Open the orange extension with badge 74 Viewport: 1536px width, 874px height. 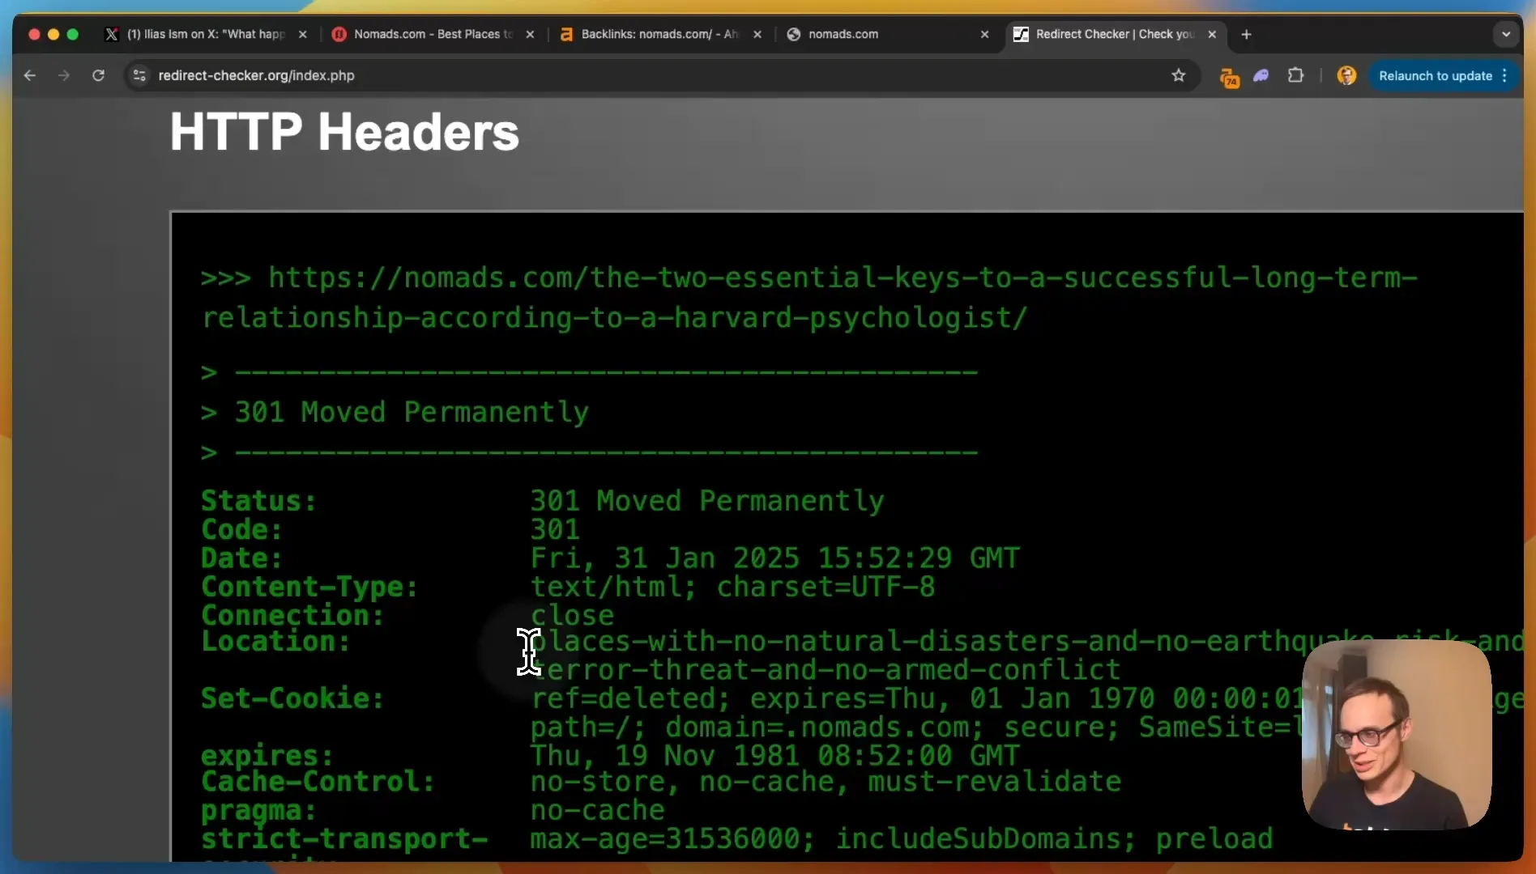1229,77
